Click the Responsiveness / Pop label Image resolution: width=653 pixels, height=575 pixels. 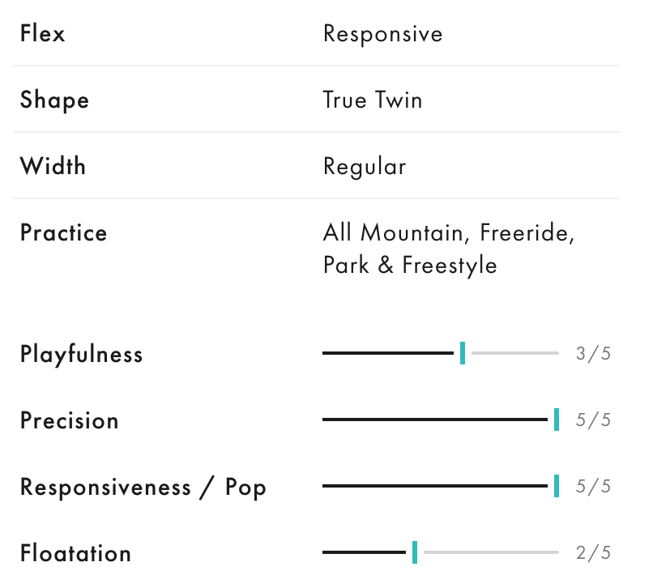tap(143, 487)
